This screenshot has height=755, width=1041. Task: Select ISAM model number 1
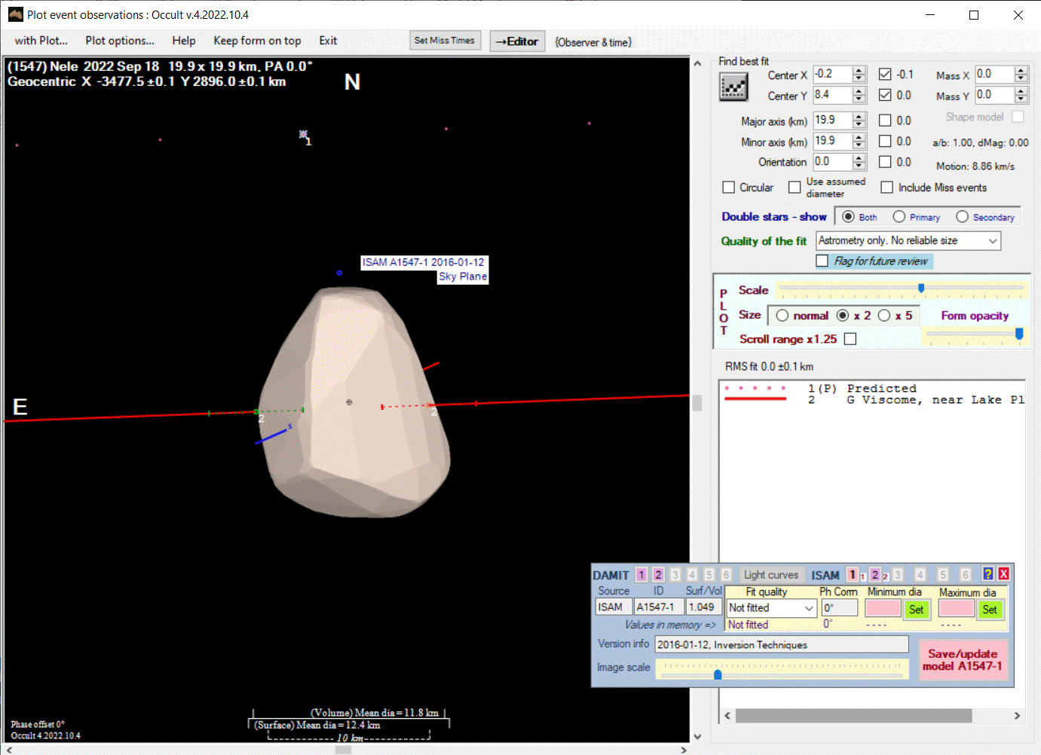click(x=852, y=575)
